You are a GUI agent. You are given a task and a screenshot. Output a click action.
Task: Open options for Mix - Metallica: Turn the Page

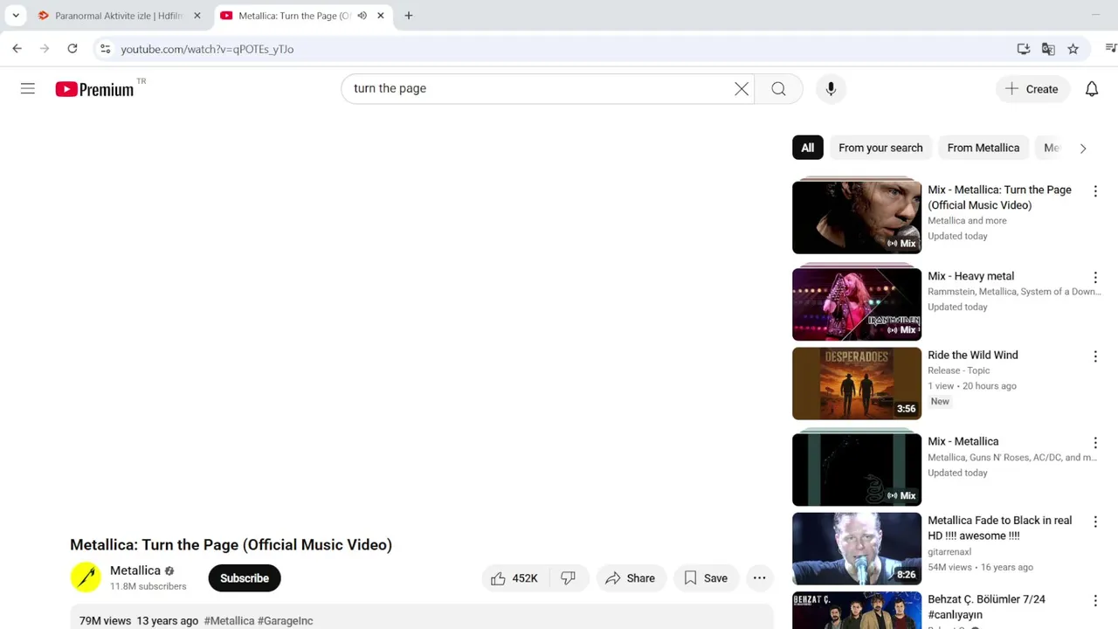[x=1095, y=190]
